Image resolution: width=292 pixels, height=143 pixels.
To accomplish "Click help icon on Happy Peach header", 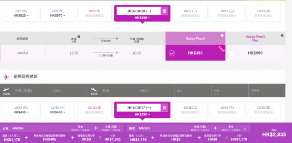I will click(x=222, y=35).
